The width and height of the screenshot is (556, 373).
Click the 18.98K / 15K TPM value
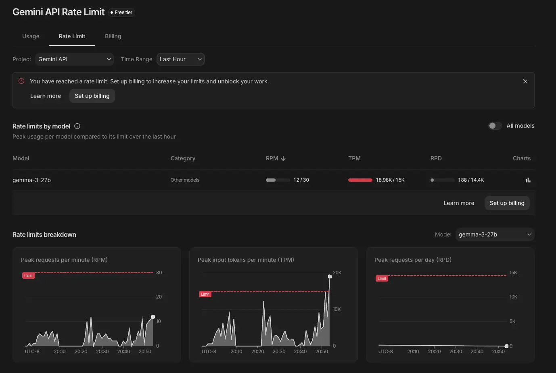(390, 180)
